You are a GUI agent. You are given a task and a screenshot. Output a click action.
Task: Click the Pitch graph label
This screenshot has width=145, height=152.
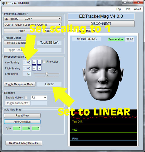click(x=75, y=139)
